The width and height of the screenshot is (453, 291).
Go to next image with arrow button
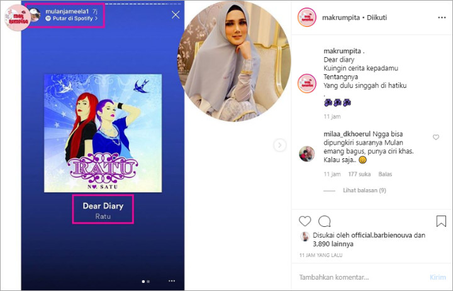click(x=279, y=145)
